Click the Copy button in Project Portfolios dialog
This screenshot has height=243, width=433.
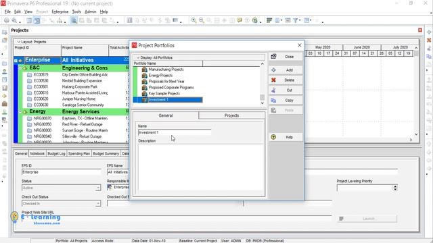286,101
